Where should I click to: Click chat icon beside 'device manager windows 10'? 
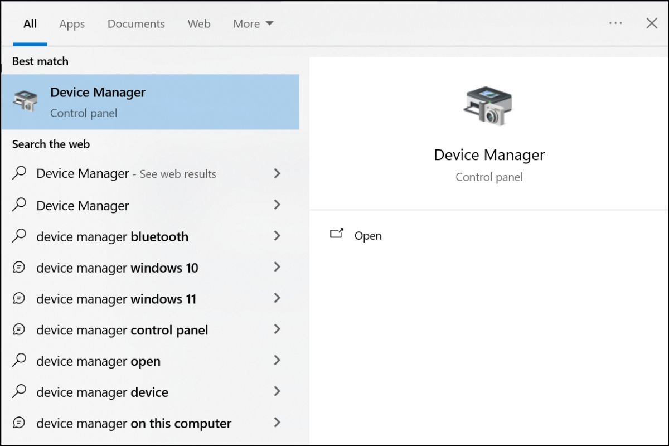(19, 268)
